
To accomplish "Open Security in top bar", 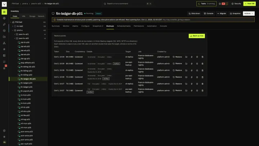I will pos(236,4).
